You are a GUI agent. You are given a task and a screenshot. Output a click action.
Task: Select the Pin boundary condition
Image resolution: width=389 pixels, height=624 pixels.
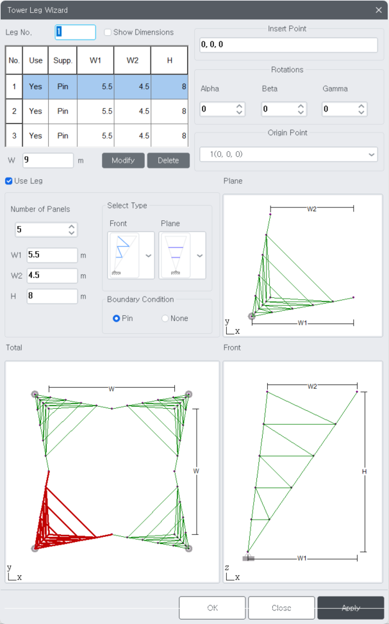tap(117, 318)
